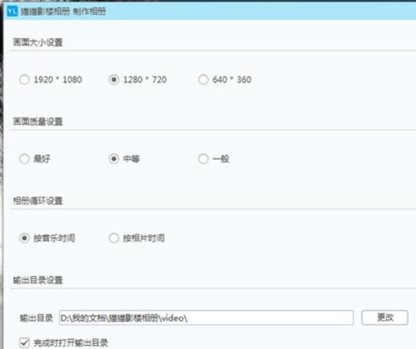Set picture quality to 最好
This screenshot has width=416, height=349.
[24, 159]
